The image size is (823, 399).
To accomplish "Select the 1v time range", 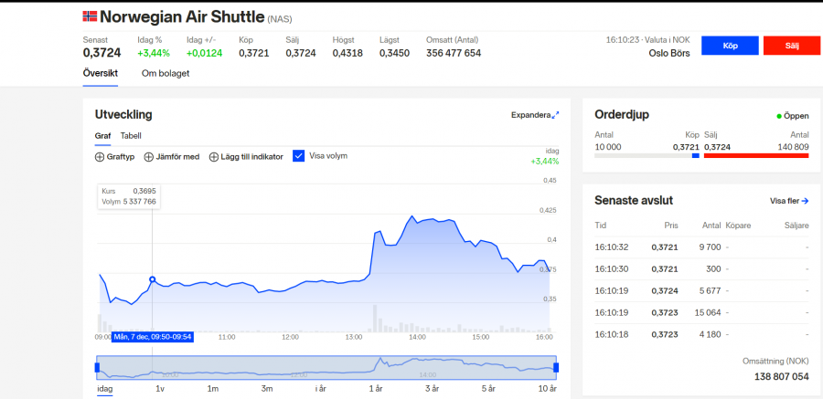I will pos(160,389).
